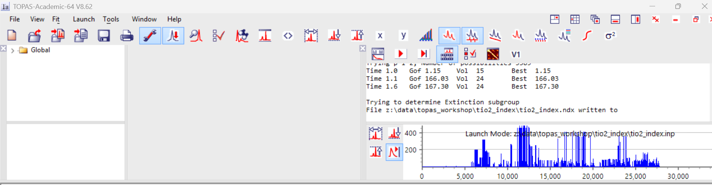Click the sigma squared icon
712x185 pixels.
tap(610, 36)
